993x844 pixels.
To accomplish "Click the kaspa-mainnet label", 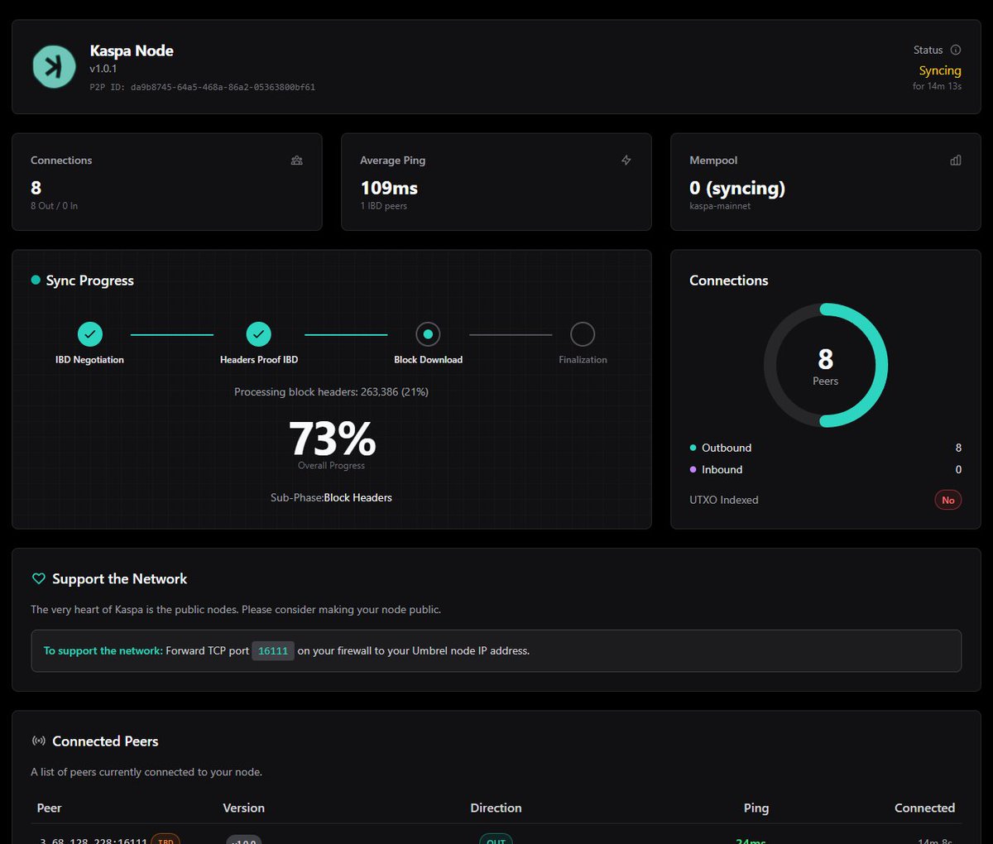I will pyautogui.click(x=720, y=206).
